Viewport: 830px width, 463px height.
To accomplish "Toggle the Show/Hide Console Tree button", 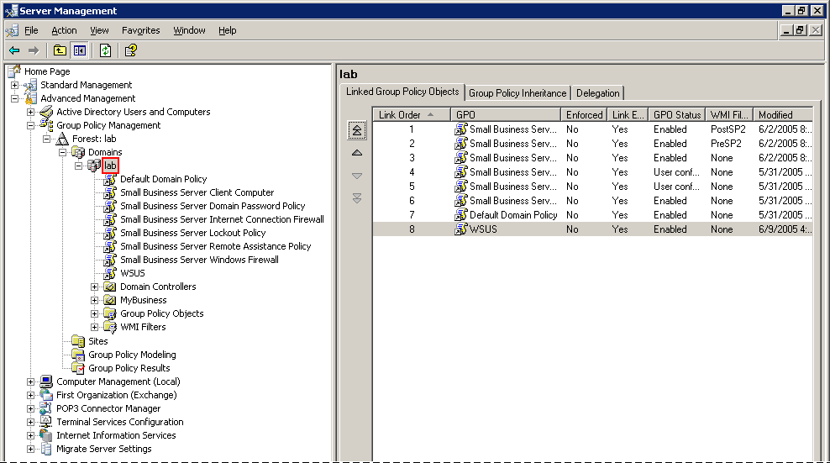I will pos(80,50).
